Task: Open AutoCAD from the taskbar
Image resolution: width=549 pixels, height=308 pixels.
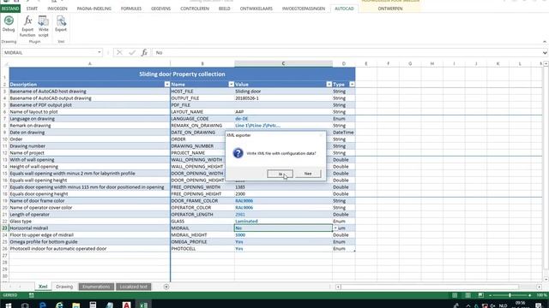Action: [126, 305]
